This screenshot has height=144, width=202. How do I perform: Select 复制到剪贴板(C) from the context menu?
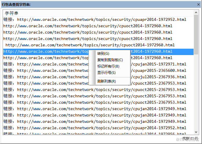click(110, 60)
